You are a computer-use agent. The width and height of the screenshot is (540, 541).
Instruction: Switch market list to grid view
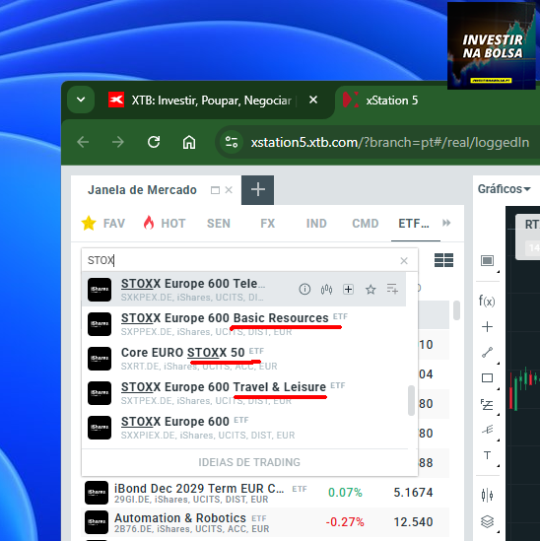(x=443, y=260)
